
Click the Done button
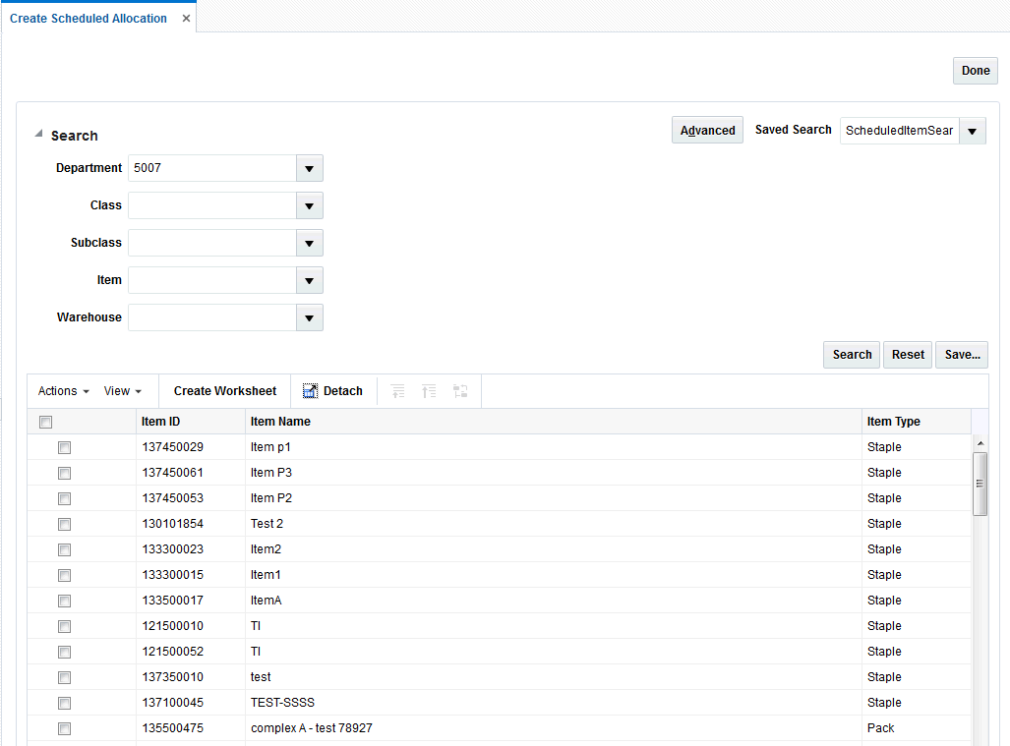tap(974, 70)
